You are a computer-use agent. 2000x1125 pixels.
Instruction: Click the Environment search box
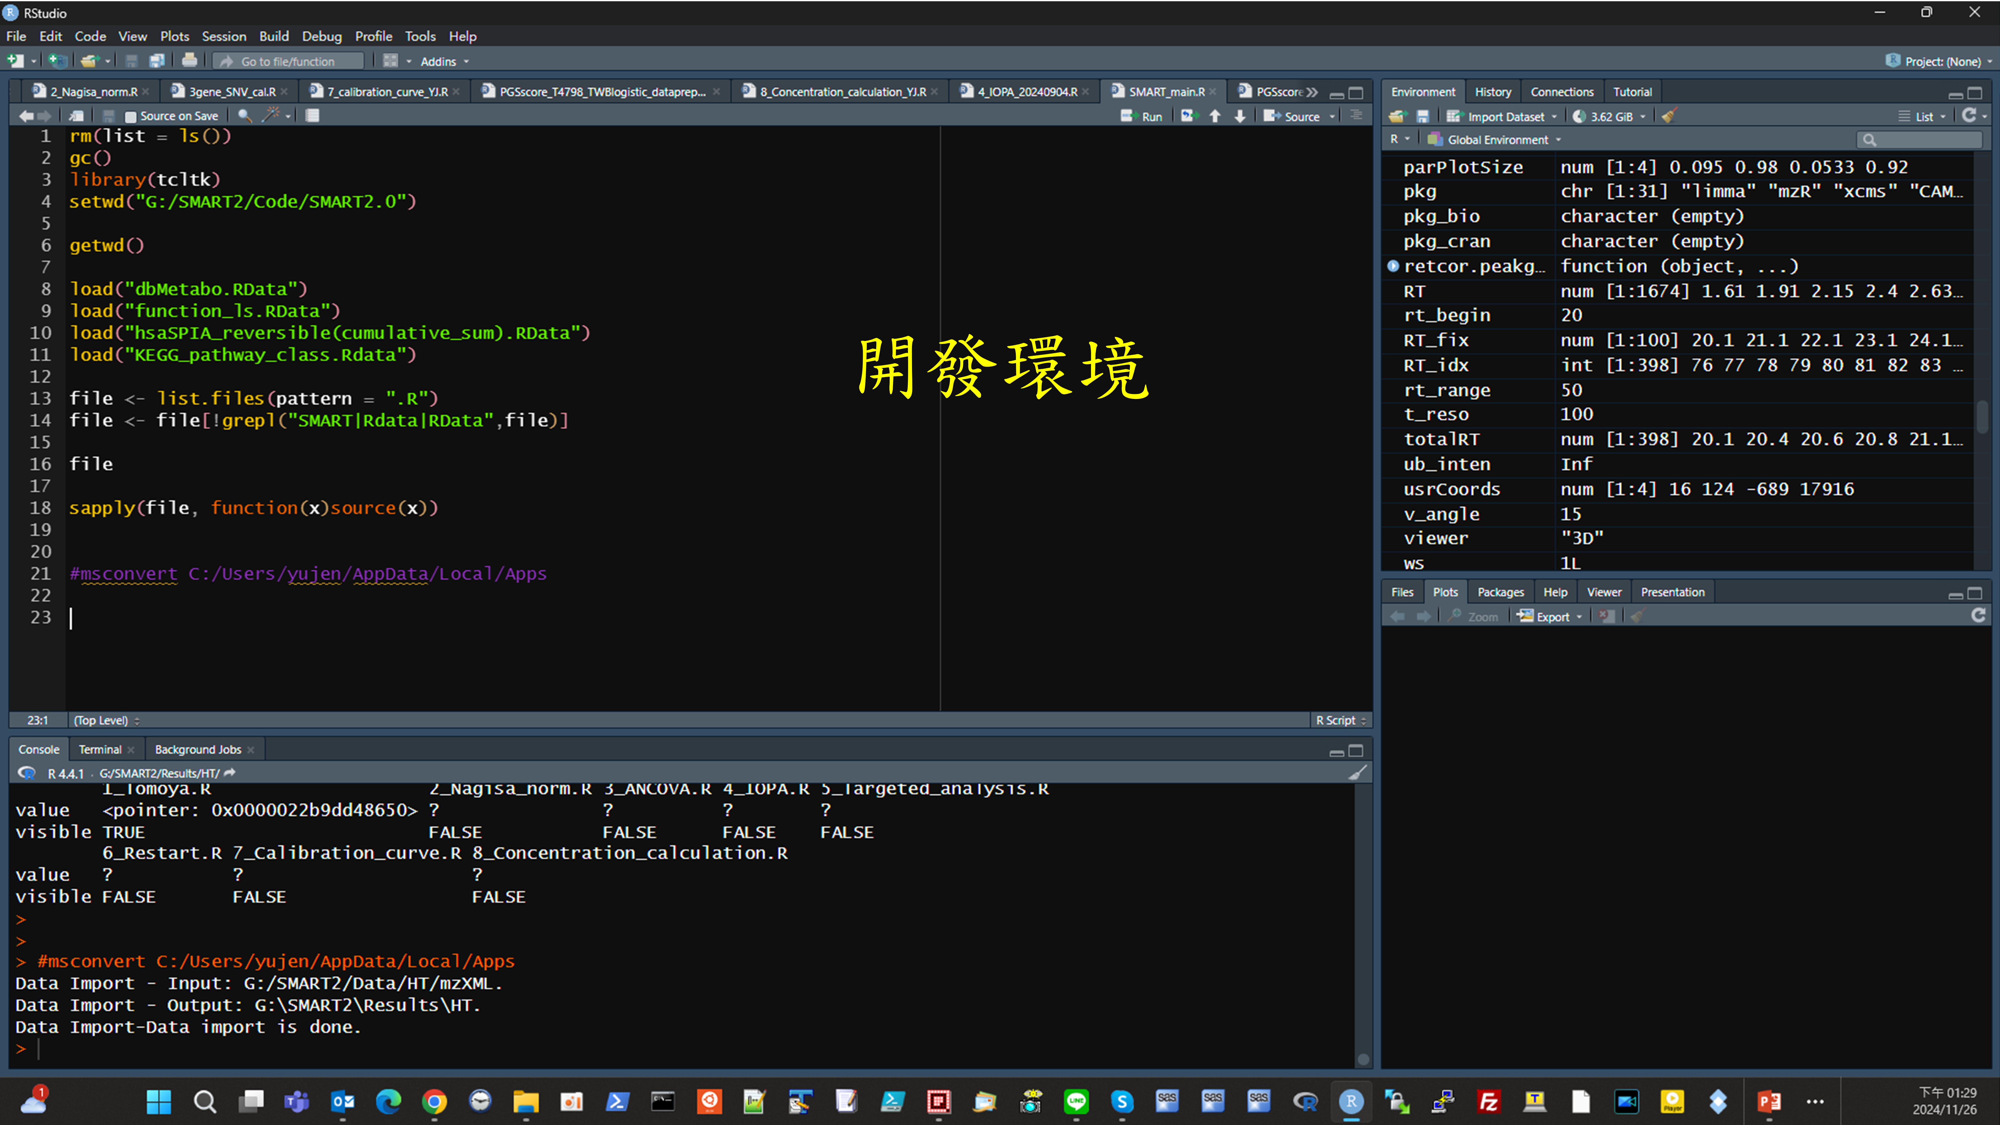pos(1919,140)
